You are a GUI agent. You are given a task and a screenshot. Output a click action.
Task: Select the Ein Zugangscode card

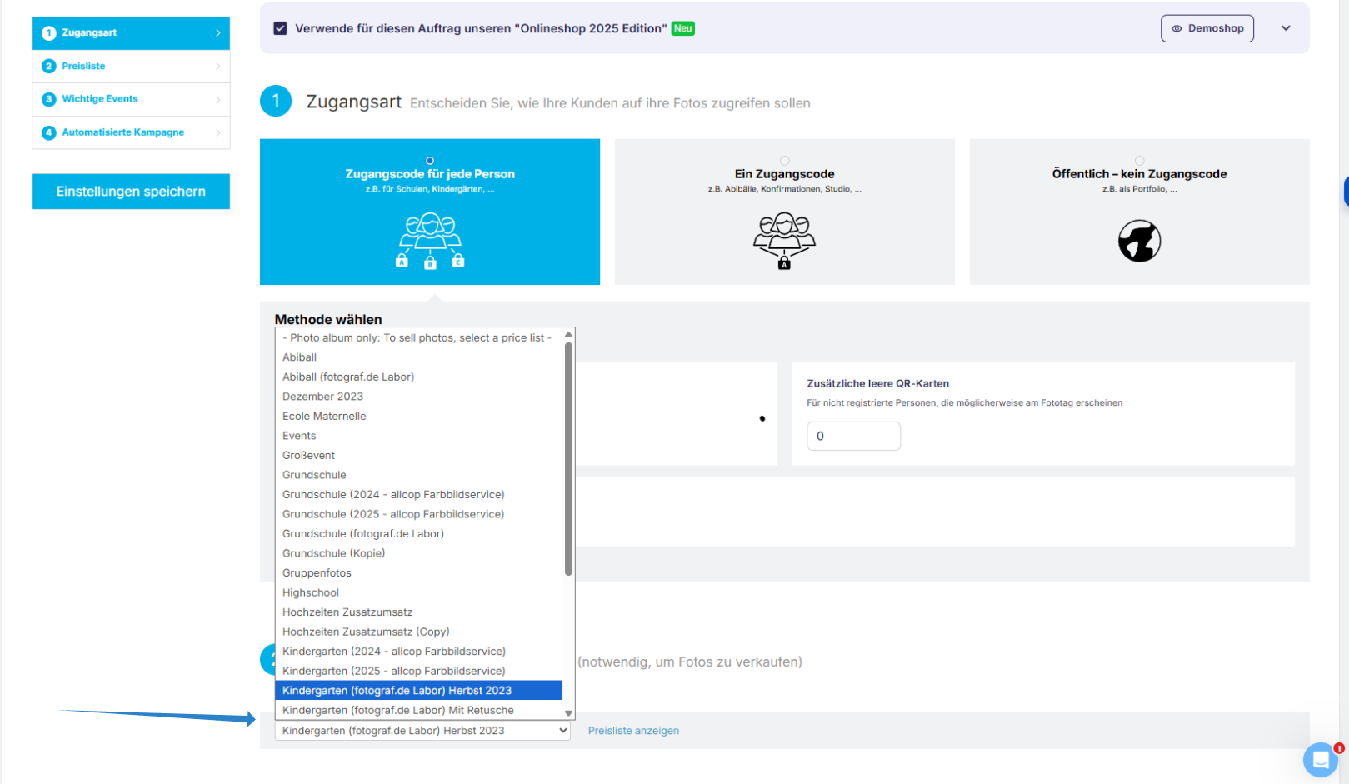(x=785, y=212)
